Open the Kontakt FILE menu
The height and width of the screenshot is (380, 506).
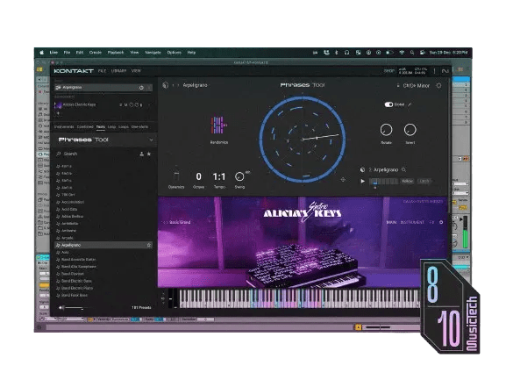(x=102, y=71)
